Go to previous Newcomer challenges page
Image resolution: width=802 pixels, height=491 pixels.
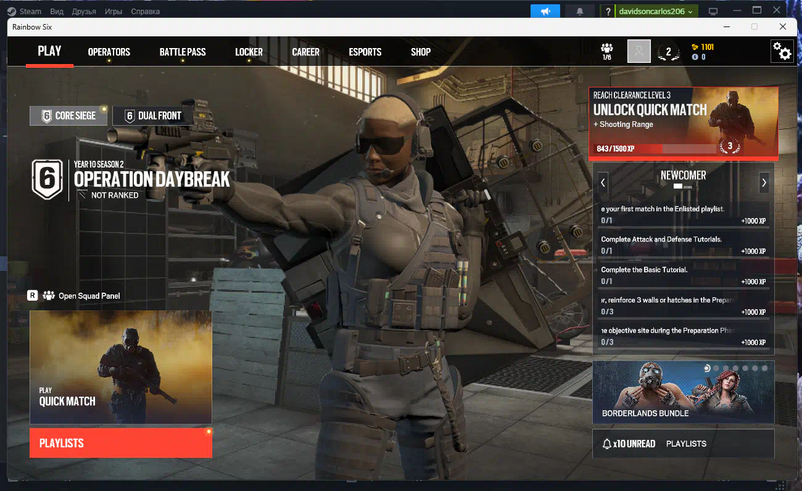point(603,182)
